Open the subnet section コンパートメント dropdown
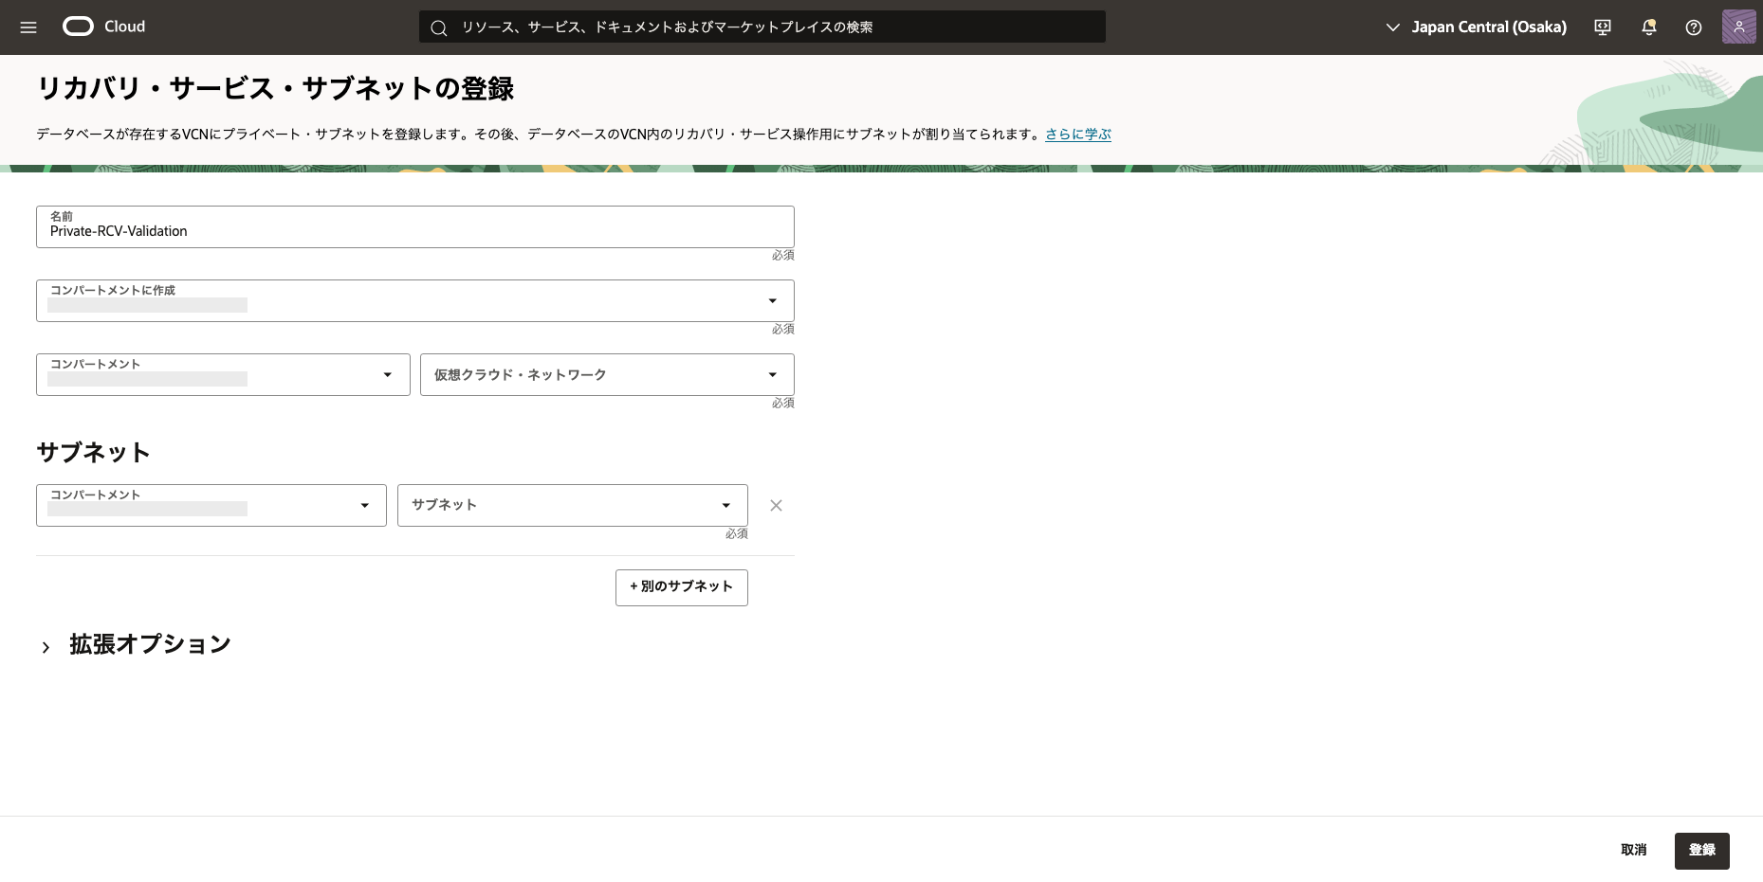Screen dimensions: 1763x882 click(211, 506)
